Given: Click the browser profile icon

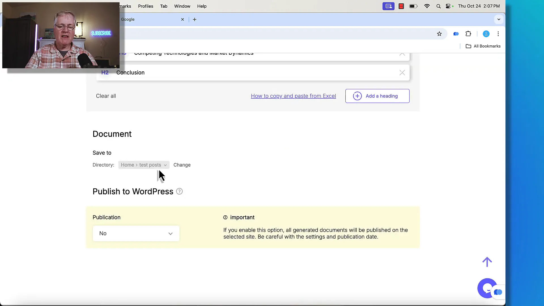Looking at the screenshot, I should [x=486, y=34].
